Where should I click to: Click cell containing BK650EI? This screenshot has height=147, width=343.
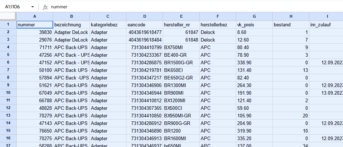pos(181,70)
